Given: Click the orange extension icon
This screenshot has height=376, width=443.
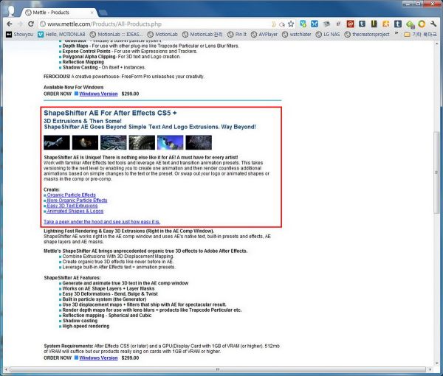Looking at the screenshot, I should 386,24.
